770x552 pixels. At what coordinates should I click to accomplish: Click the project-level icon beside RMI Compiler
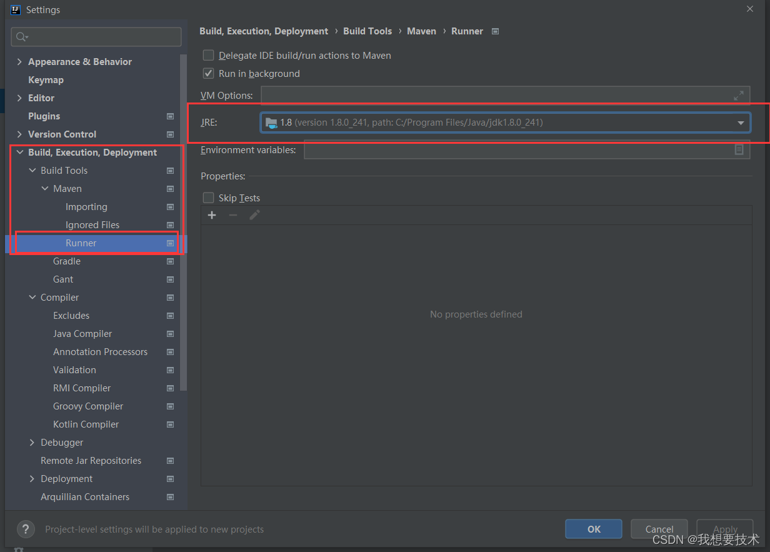[170, 388]
